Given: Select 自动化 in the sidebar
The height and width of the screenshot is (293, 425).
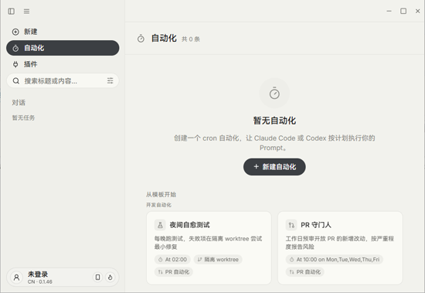Looking at the screenshot, I should [x=63, y=48].
